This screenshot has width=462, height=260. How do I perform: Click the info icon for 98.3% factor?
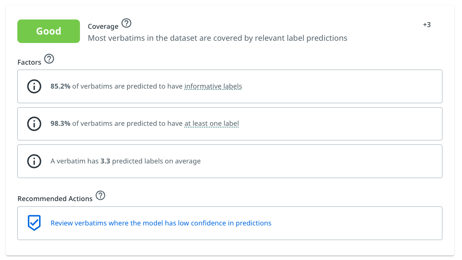pyautogui.click(x=34, y=124)
